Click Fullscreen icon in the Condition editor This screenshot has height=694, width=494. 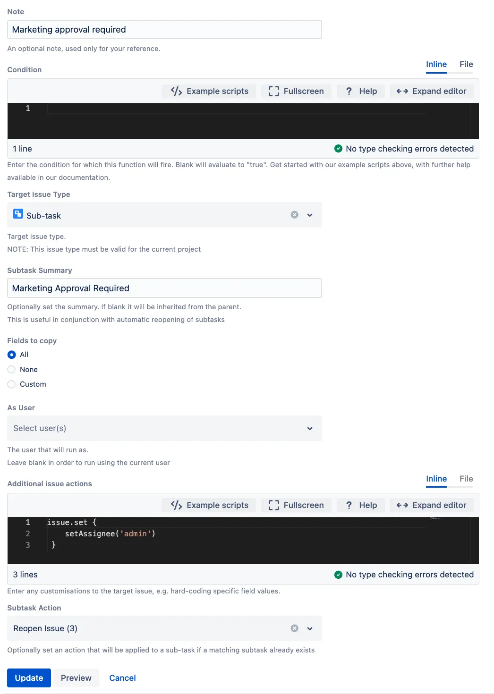(274, 91)
